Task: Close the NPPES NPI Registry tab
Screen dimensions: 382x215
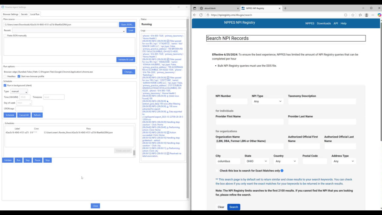Action: click(x=280, y=8)
